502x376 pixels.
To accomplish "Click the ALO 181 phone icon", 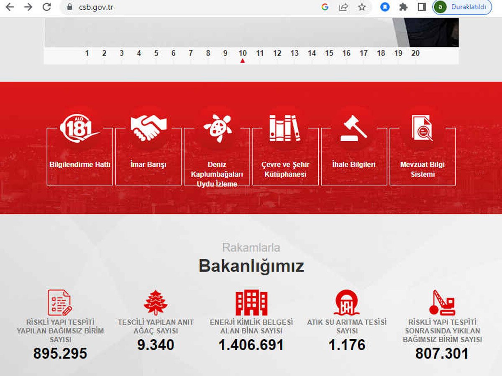I will click(79, 128).
